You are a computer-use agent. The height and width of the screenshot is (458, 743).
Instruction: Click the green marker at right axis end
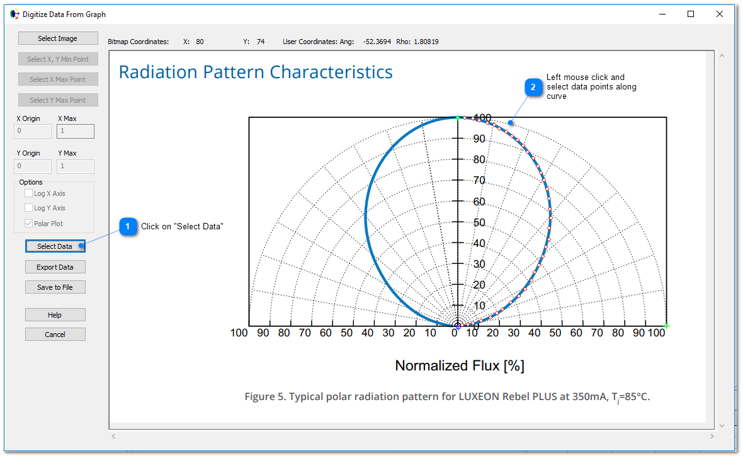point(666,326)
